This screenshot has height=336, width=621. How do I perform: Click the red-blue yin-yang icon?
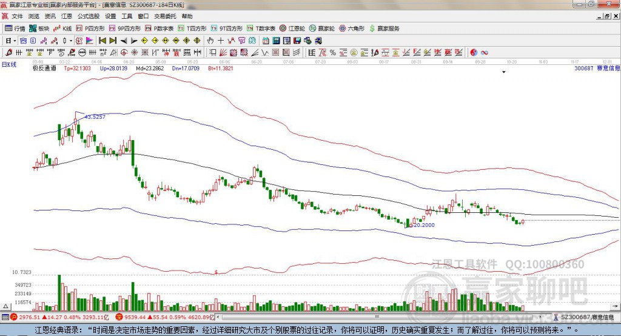474,52
